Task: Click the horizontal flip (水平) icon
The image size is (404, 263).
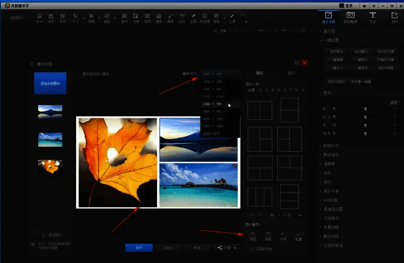Action: click(283, 234)
